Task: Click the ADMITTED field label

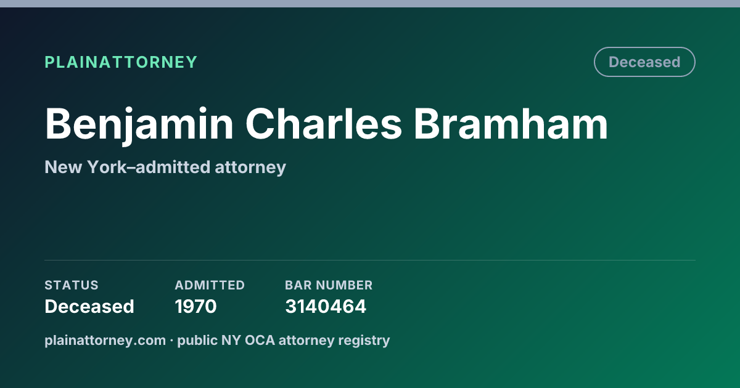Action: coord(210,285)
